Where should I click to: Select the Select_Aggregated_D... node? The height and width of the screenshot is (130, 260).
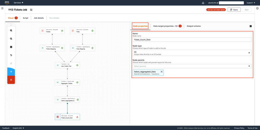[67, 100]
